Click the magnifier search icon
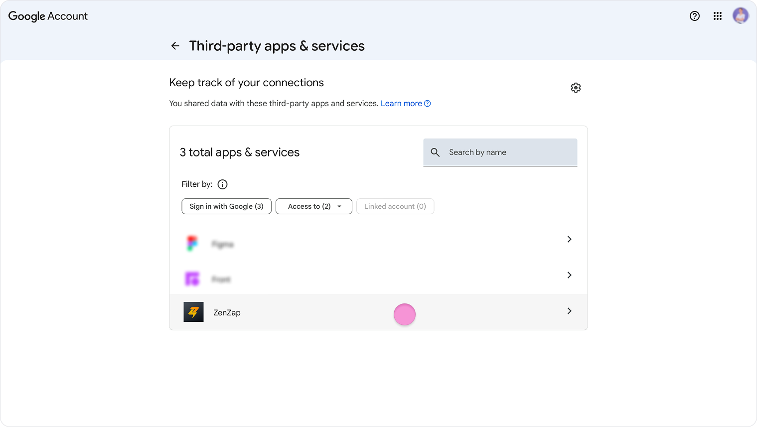The width and height of the screenshot is (757, 427). pyautogui.click(x=435, y=152)
